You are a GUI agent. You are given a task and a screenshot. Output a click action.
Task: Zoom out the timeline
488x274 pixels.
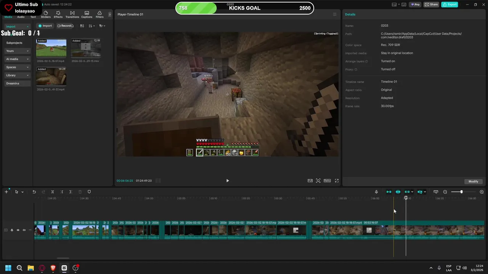pyautogui.click(x=445, y=192)
